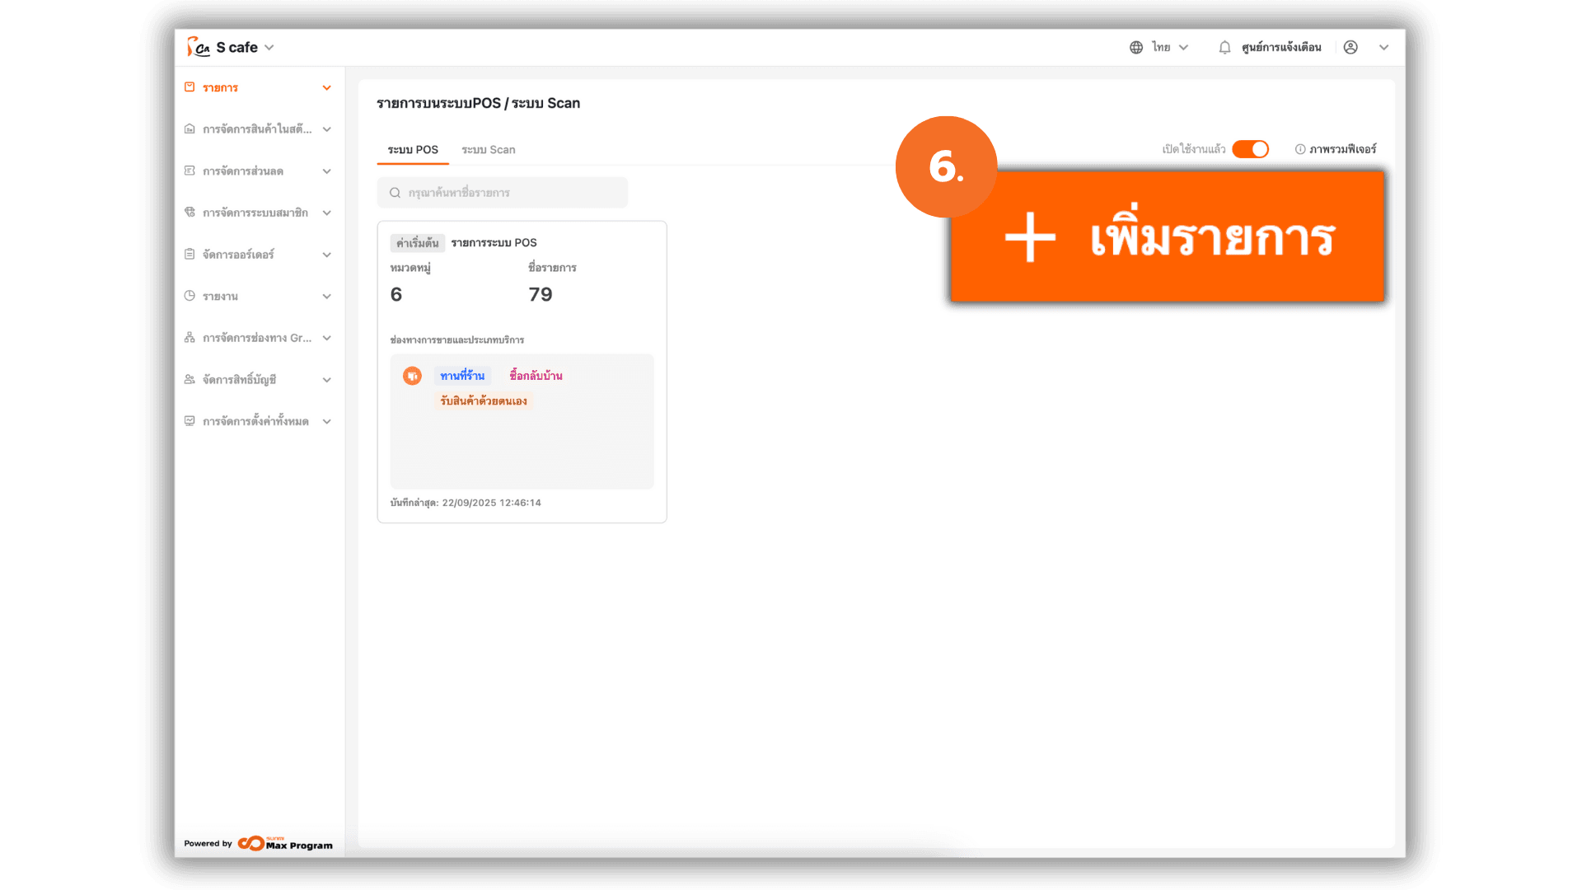The height and width of the screenshot is (890, 1582).
Task: Click the stock management warehouse icon
Action: point(190,129)
